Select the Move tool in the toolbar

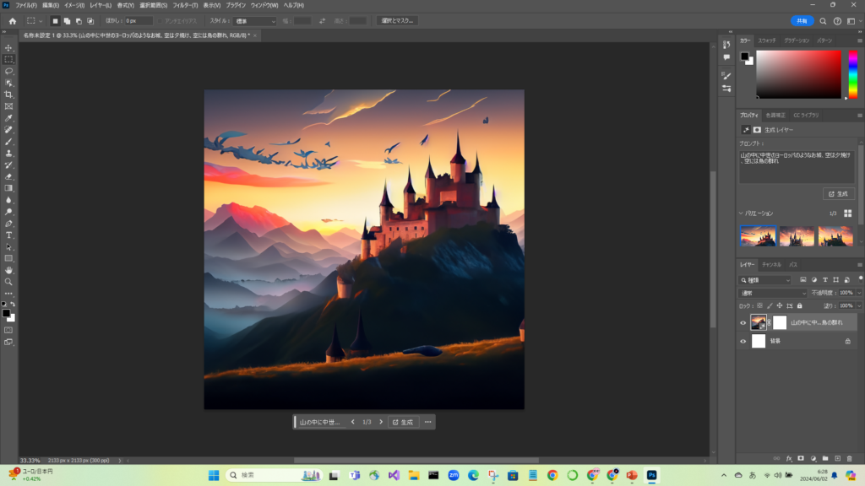click(x=8, y=48)
